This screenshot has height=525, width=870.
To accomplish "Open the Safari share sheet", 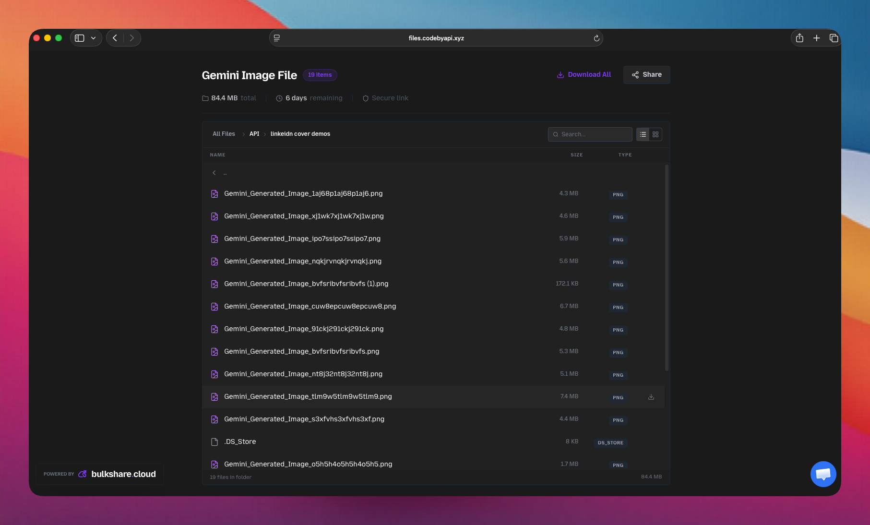I will coord(799,38).
